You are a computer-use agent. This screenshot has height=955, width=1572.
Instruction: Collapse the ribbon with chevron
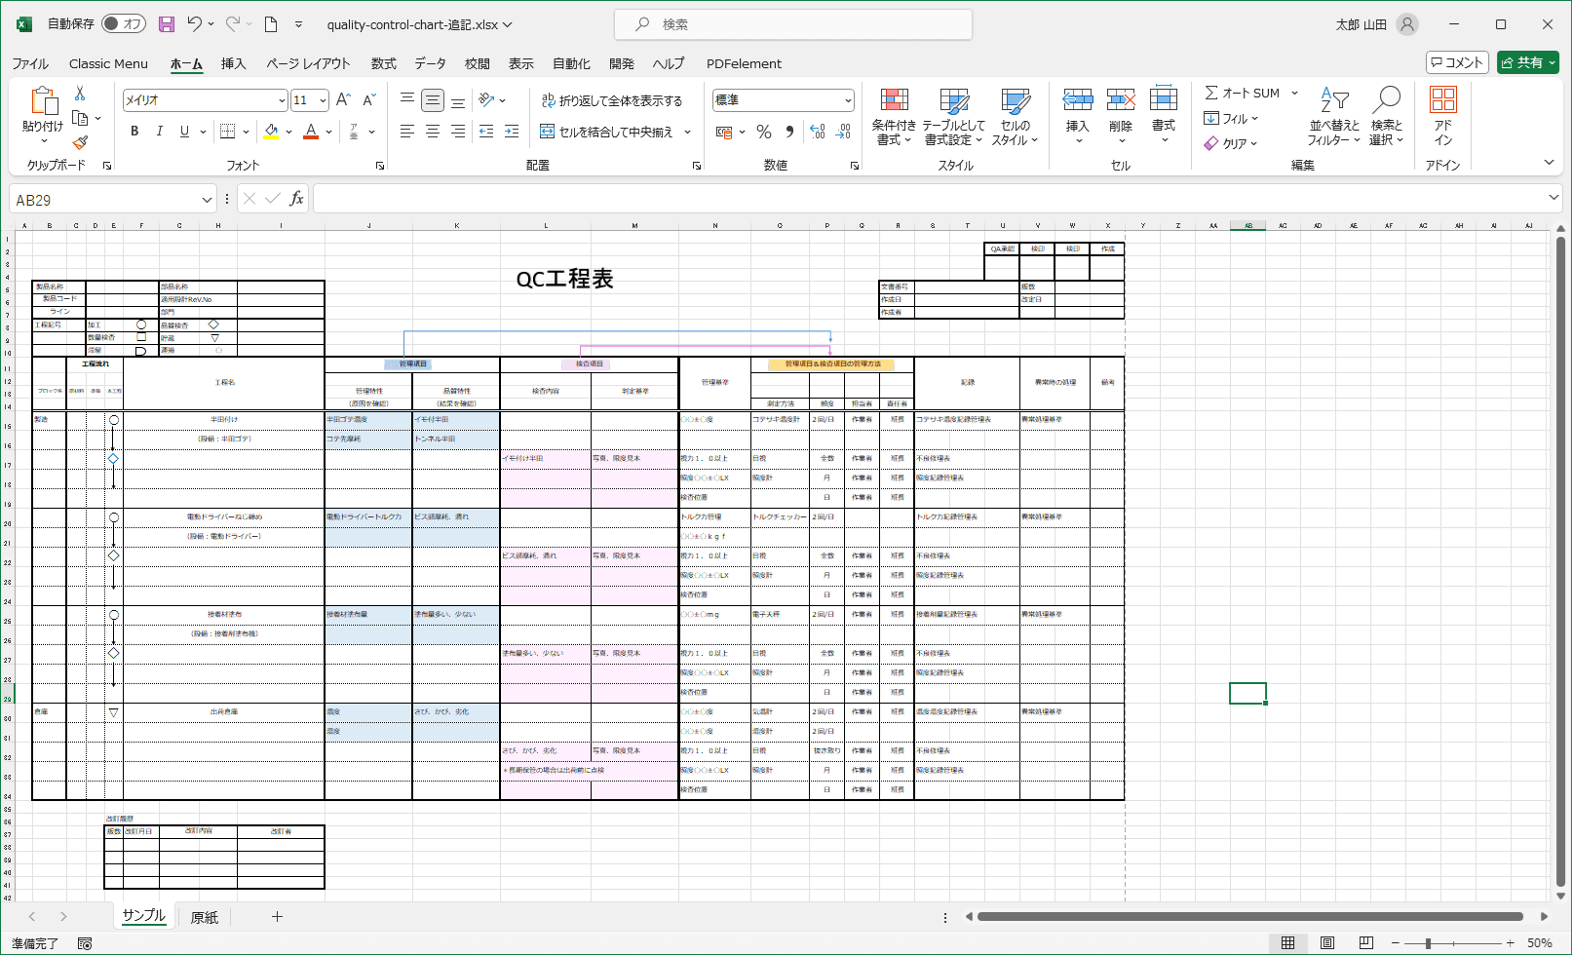pyautogui.click(x=1549, y=163)
